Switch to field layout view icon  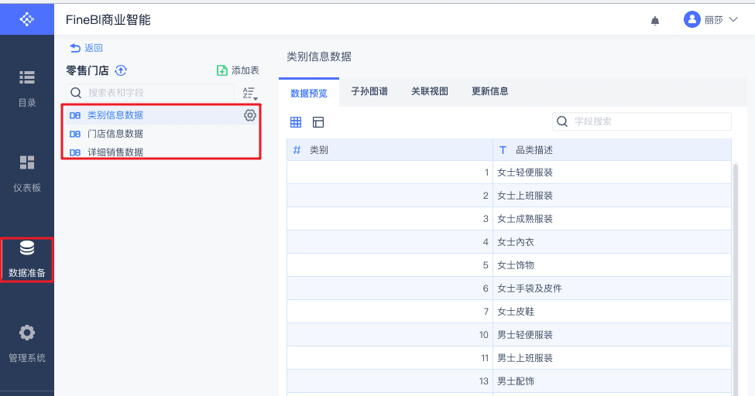click(318, 122)
